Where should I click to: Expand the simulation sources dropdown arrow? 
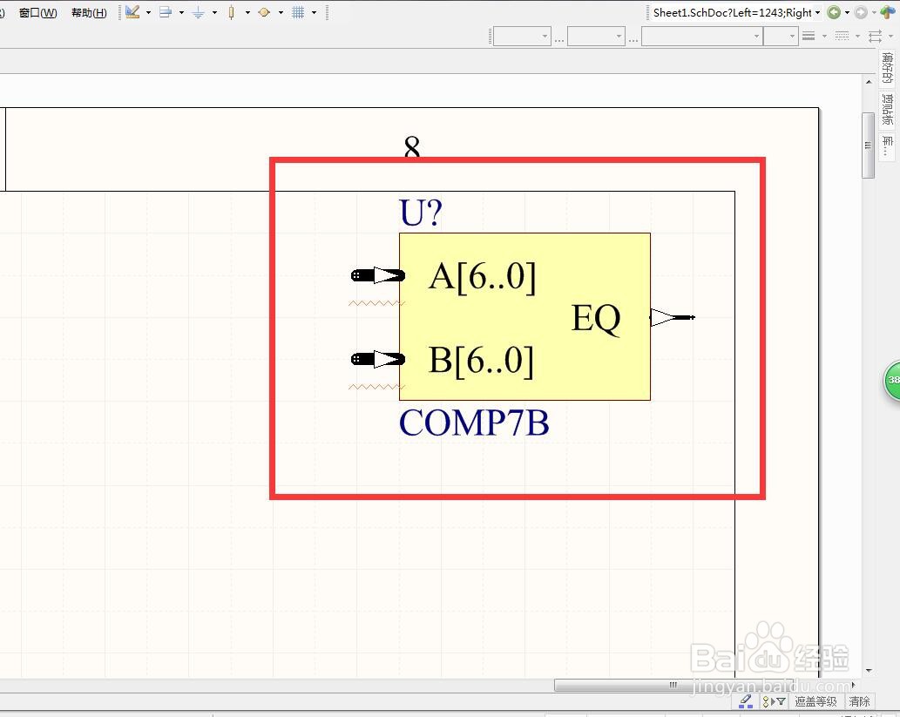(x=281, y=12)
